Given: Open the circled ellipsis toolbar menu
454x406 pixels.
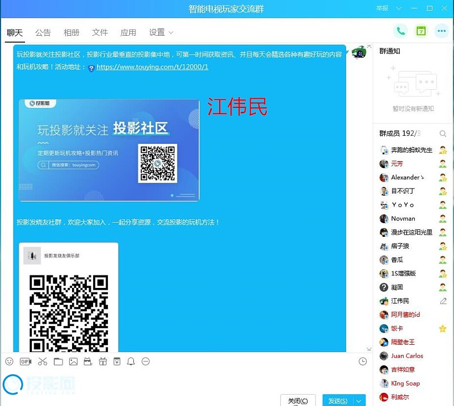Looking at the screenshot, I should point(146,361).
